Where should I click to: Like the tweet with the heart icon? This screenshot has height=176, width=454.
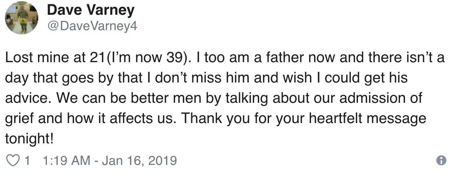pyautogui.click(x=13, y=160)
